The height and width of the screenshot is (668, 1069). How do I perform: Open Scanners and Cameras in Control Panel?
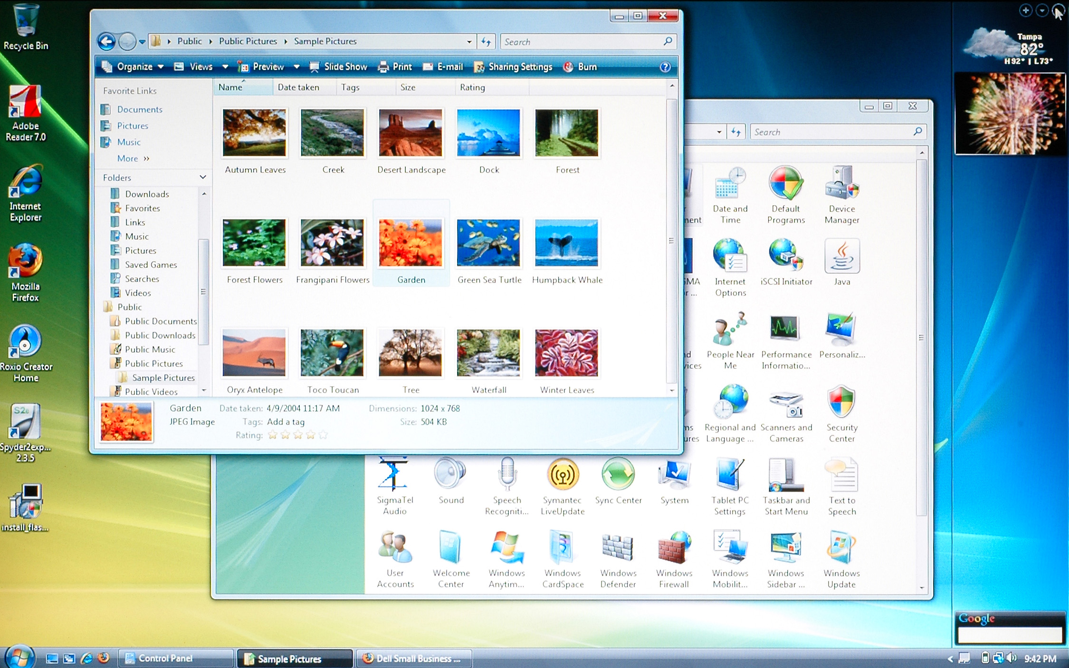coord(786,414)
